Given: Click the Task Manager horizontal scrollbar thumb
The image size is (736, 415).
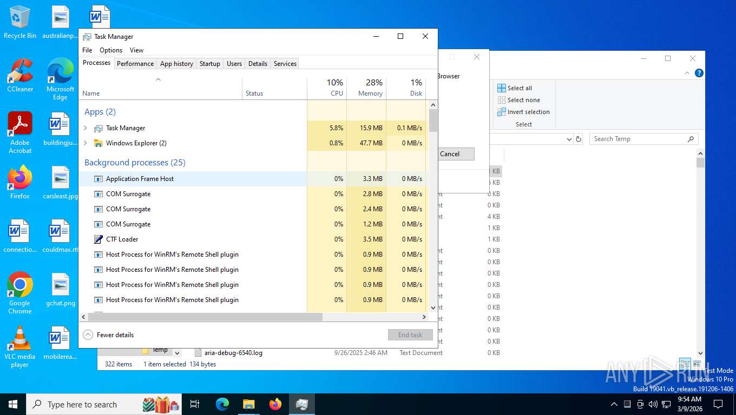Looking at the screenshot, I should (x=205, y=317).
